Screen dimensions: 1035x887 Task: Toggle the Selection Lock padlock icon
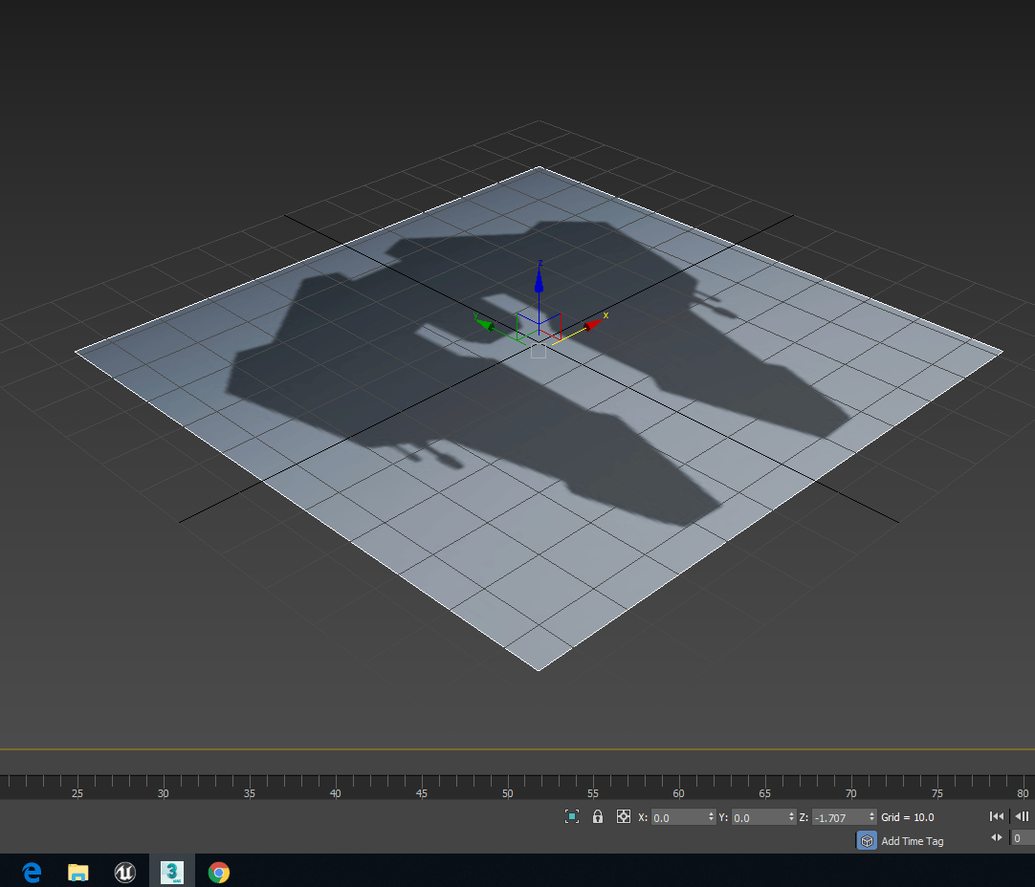pos(598,816)
